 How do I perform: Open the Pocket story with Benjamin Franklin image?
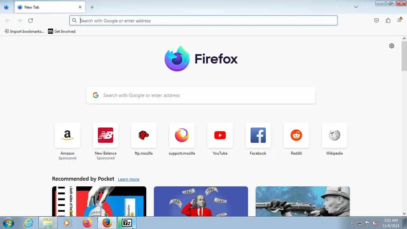(201, 201)
